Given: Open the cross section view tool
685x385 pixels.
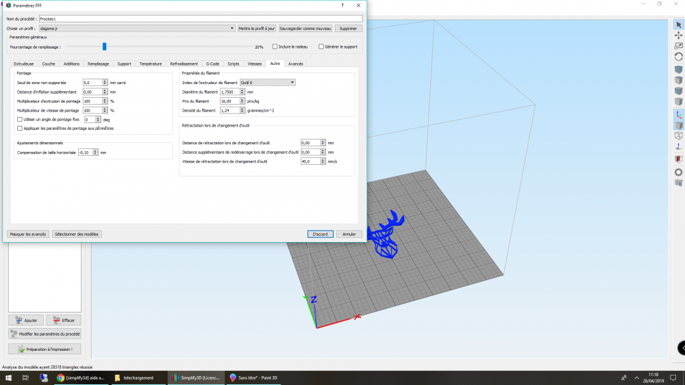Looking at the screenshot, I should pos(678,159).
